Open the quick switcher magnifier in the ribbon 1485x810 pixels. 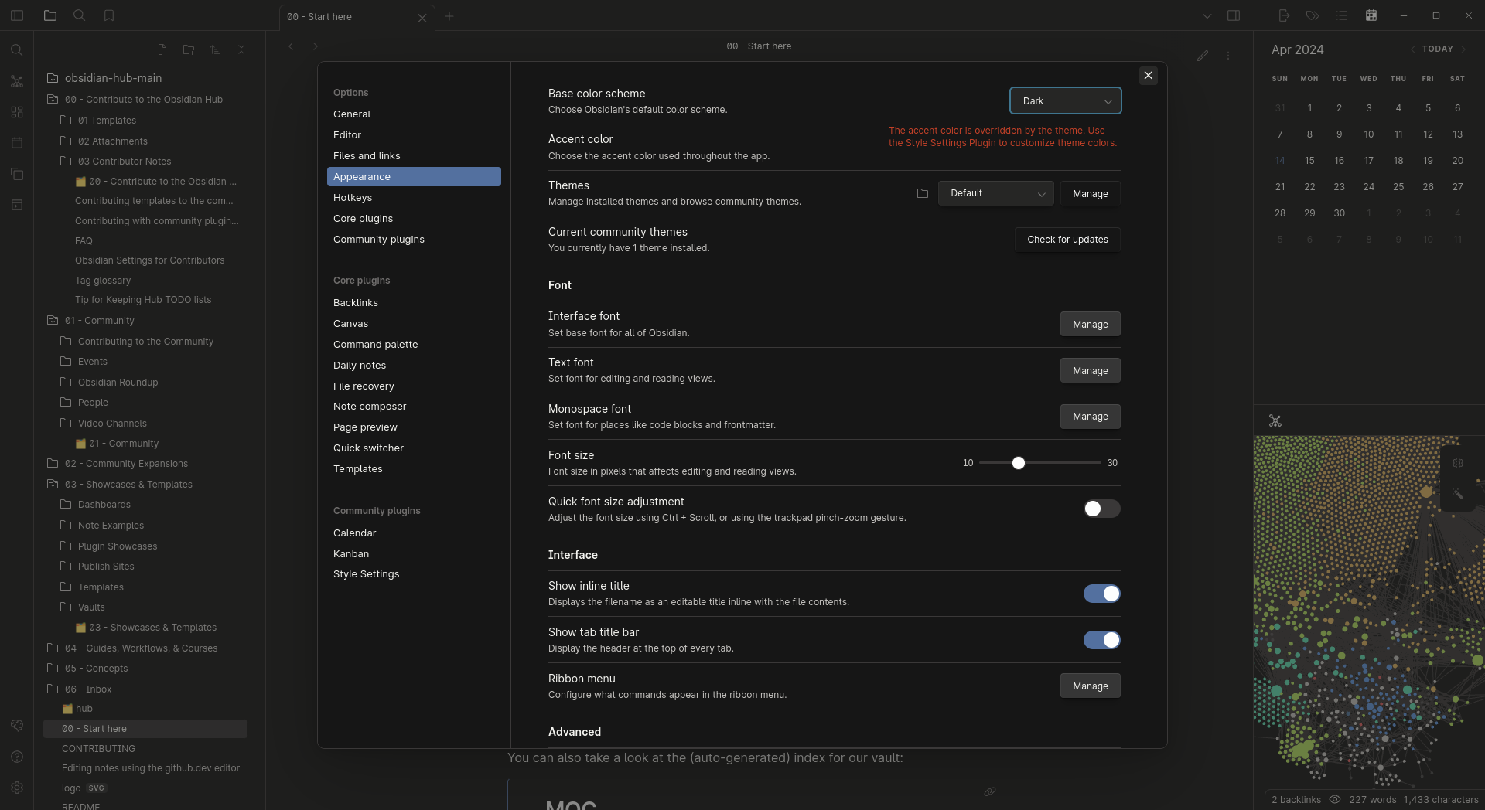tap(17, 50)
